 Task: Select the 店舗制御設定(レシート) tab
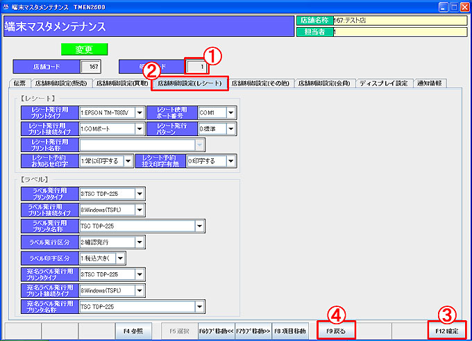pyautogui.click(x=189, y=83)
